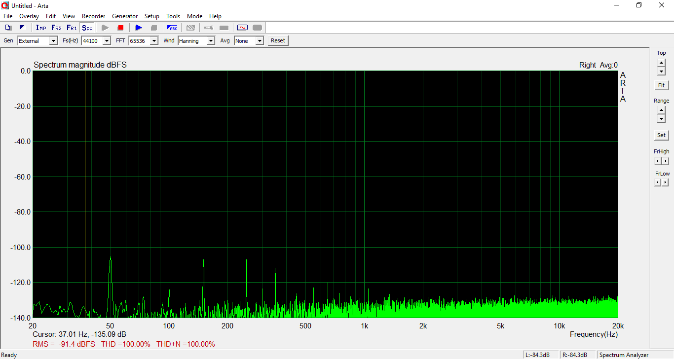Click the Fit button
Screen dimensions: 674x359
tap(661, 85)
